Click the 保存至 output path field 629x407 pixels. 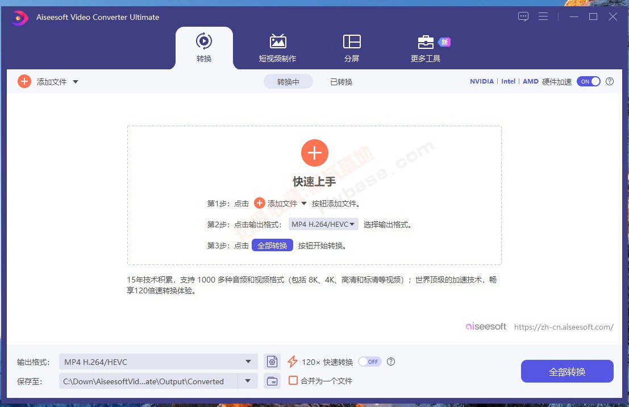(x=148, y=381)
